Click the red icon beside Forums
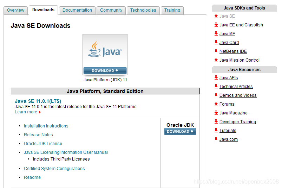The image size is (282, 188). (216, 104)
